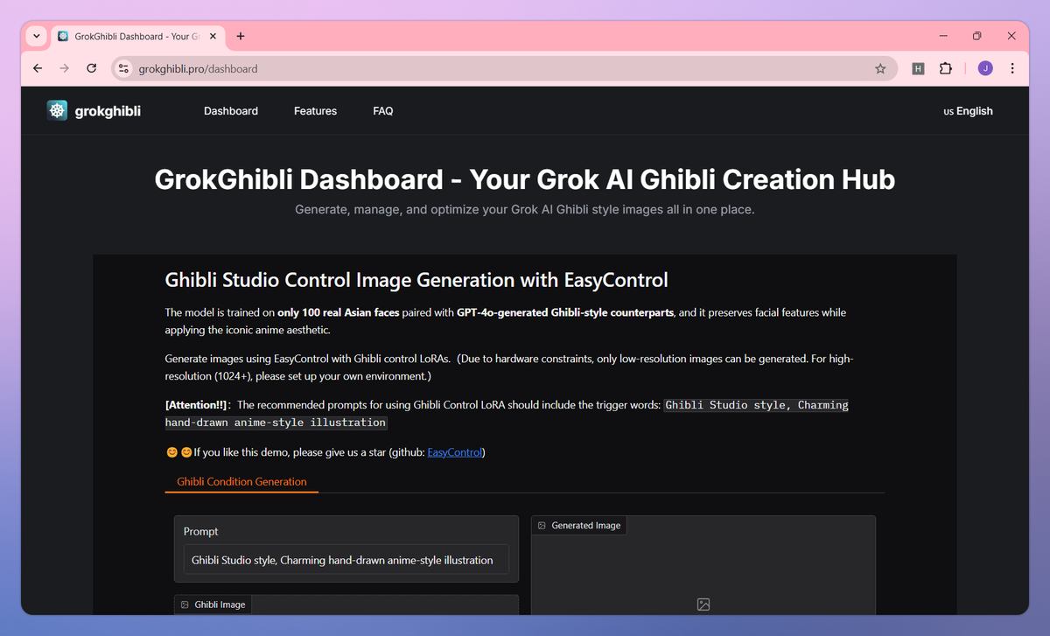The height and width of the screenshot is (636, 1050).
Task: Click the grokghibli logo icon
Action: [x=57, y=110]
